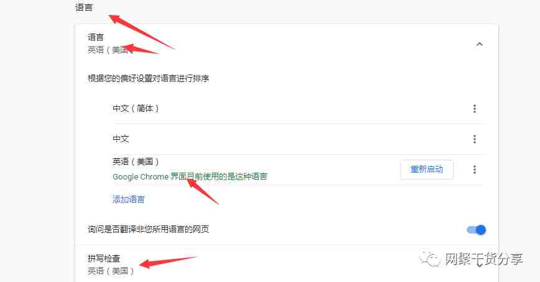Click the top 语言 section heading
Screen dimensions: 540x282
pyautogui.click(x=84, y=7)
